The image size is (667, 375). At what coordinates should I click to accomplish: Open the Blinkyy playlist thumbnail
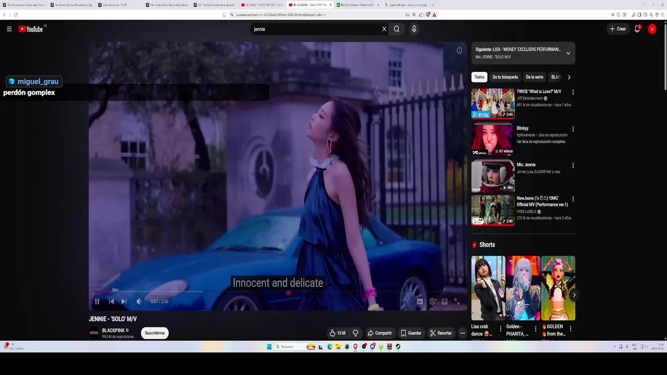click(493, 140)
